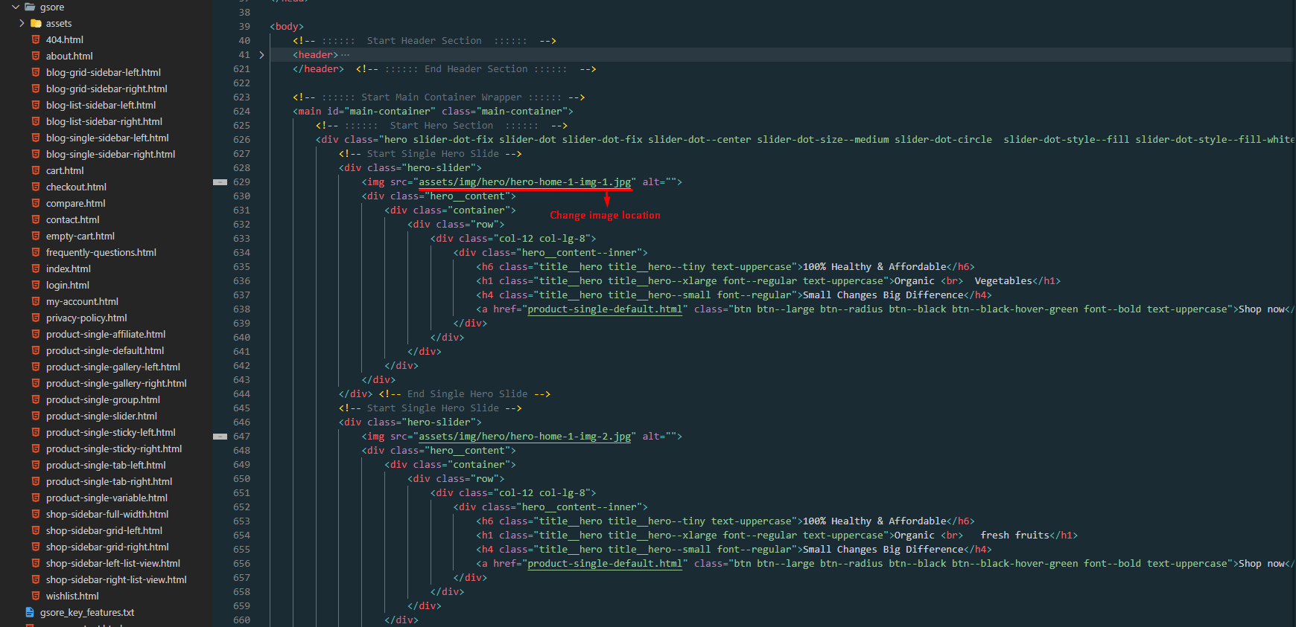The height and width of the screenshot is (627, 1296).
Task: Click the gutter marker beside line 629
Action: (x=220, y=182)
